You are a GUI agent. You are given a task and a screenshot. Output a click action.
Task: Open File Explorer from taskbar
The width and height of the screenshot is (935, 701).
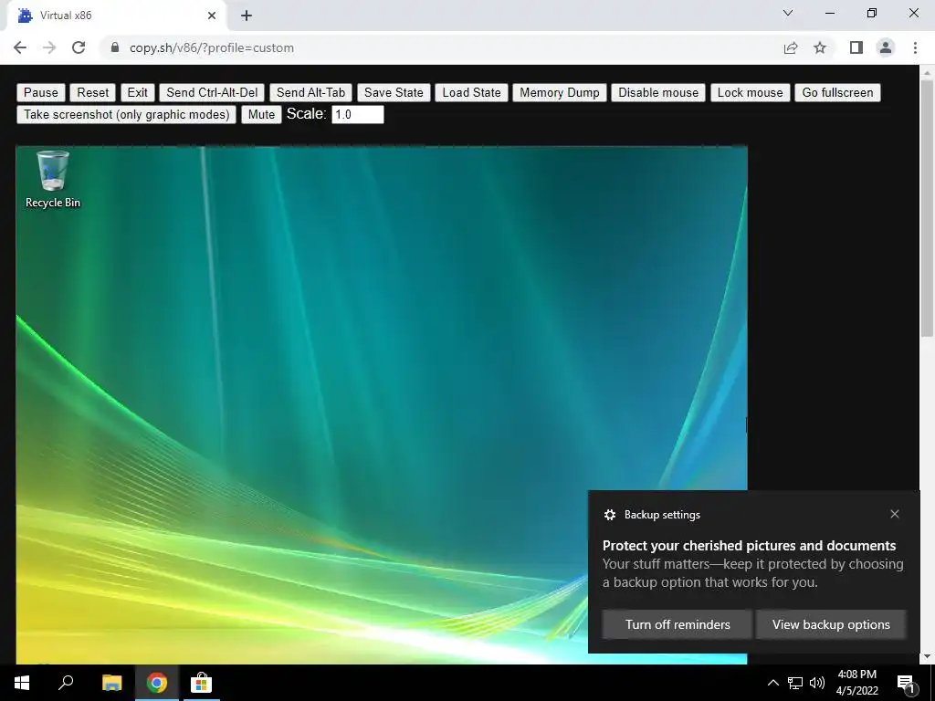111,683
